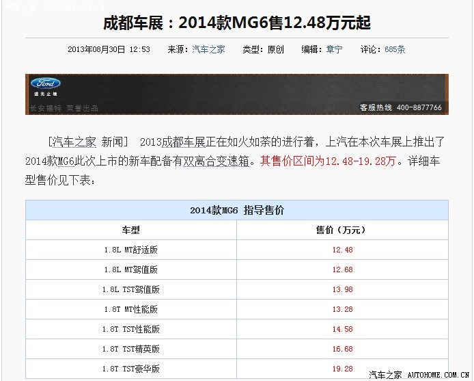Click the 19.28 price for 1.8T TST豪华版
474x381 pixels.
tap(342, 369)
